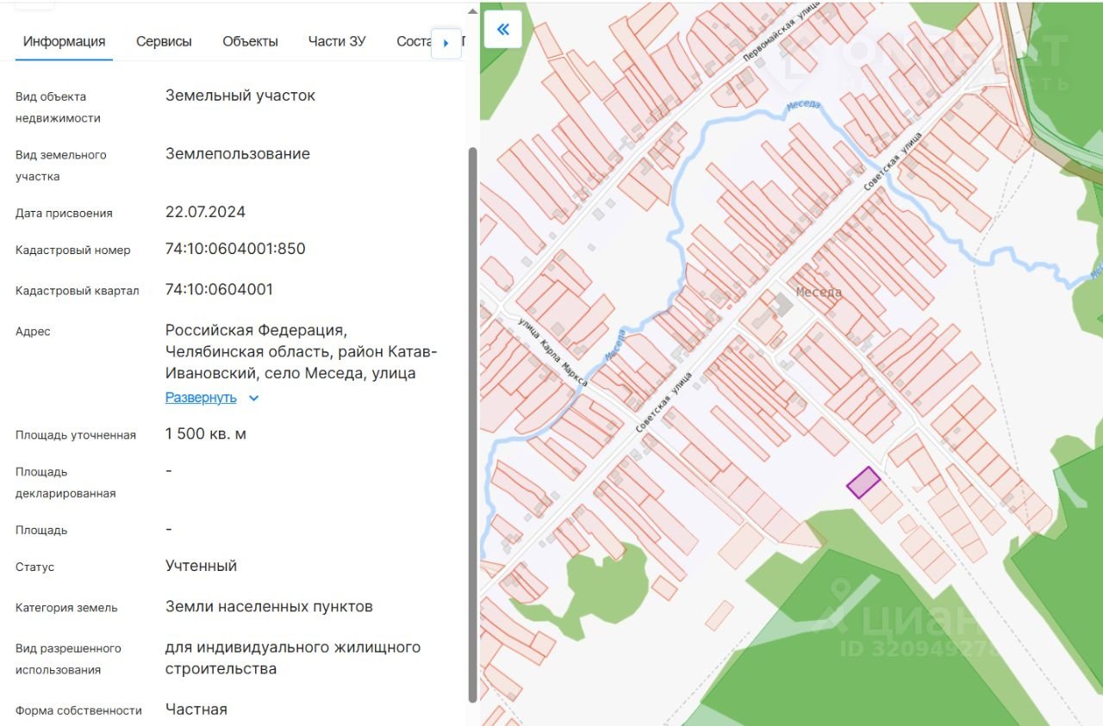Open the Информация tab

[65, 41]
